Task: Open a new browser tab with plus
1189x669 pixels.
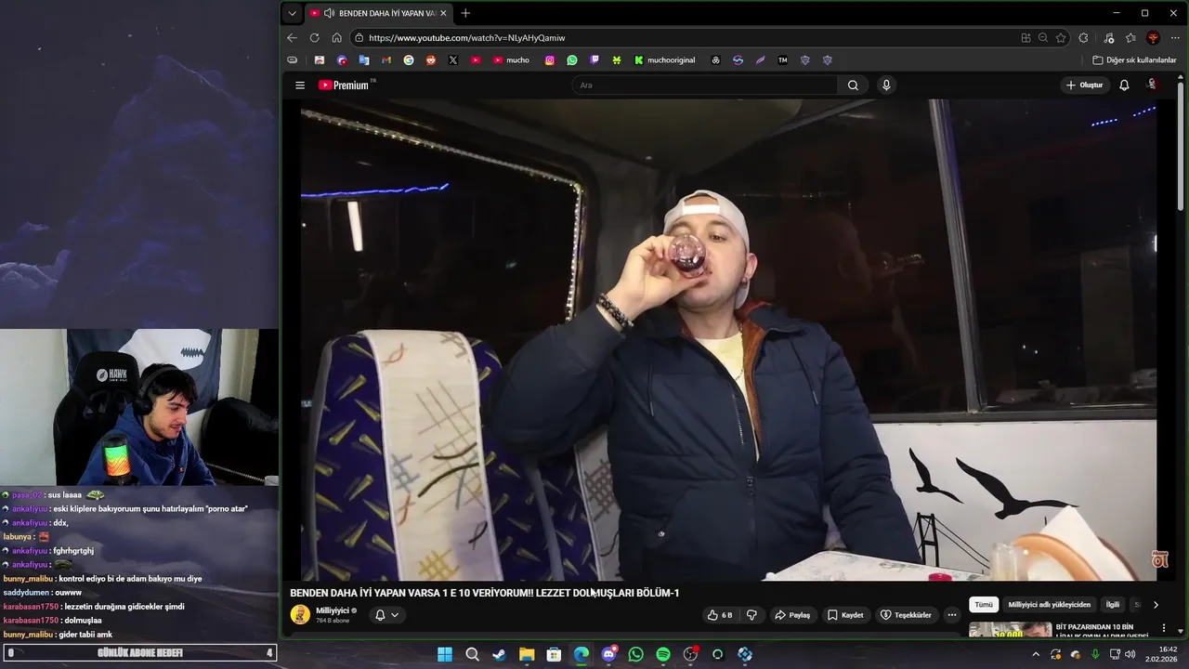Action: pyautogui.click(x=465, y=13)
